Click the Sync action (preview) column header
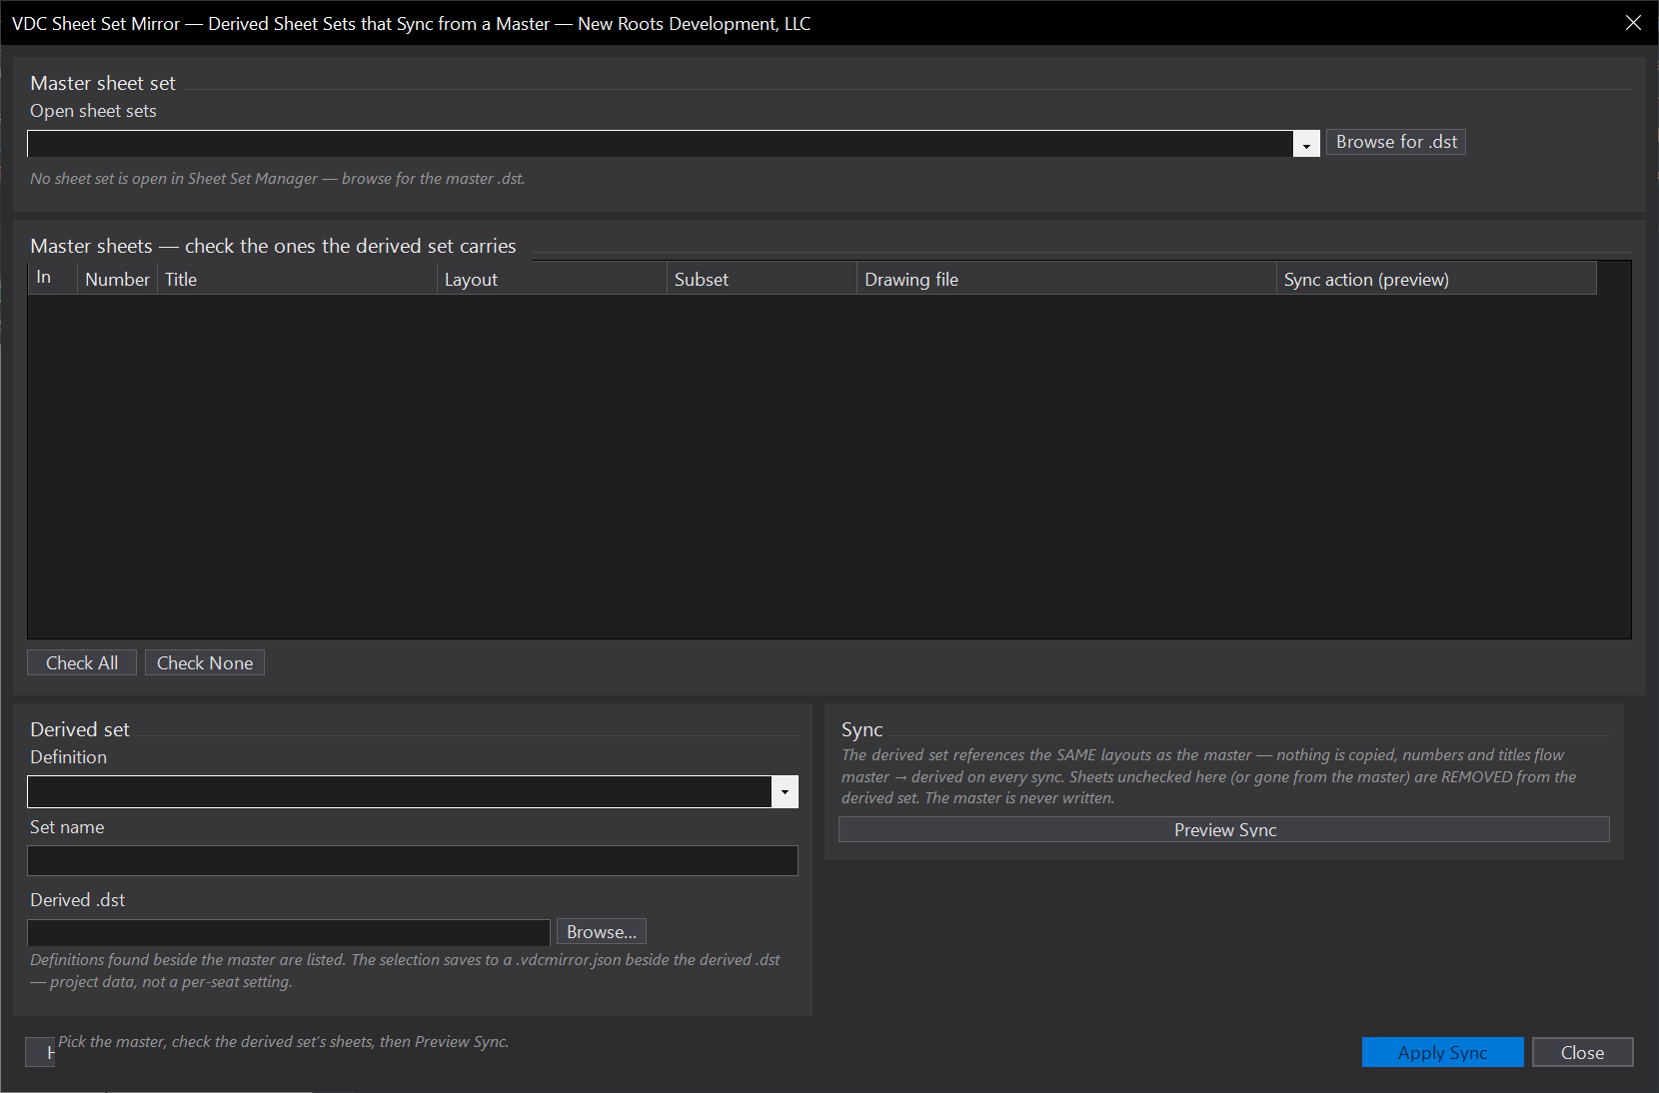This screenshot has width=1659, height=1093. click(x=1436, y=279)
